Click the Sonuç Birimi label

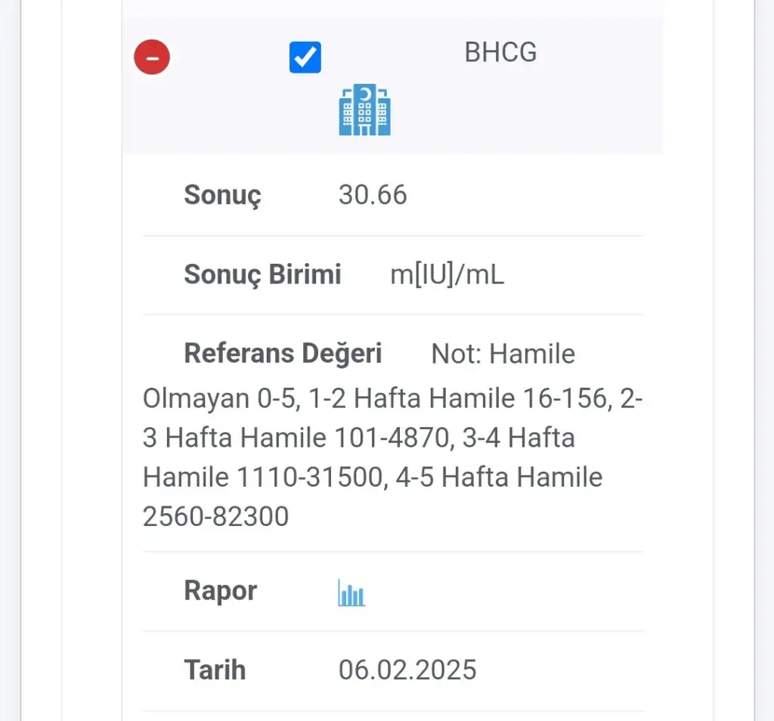point(262,274)
